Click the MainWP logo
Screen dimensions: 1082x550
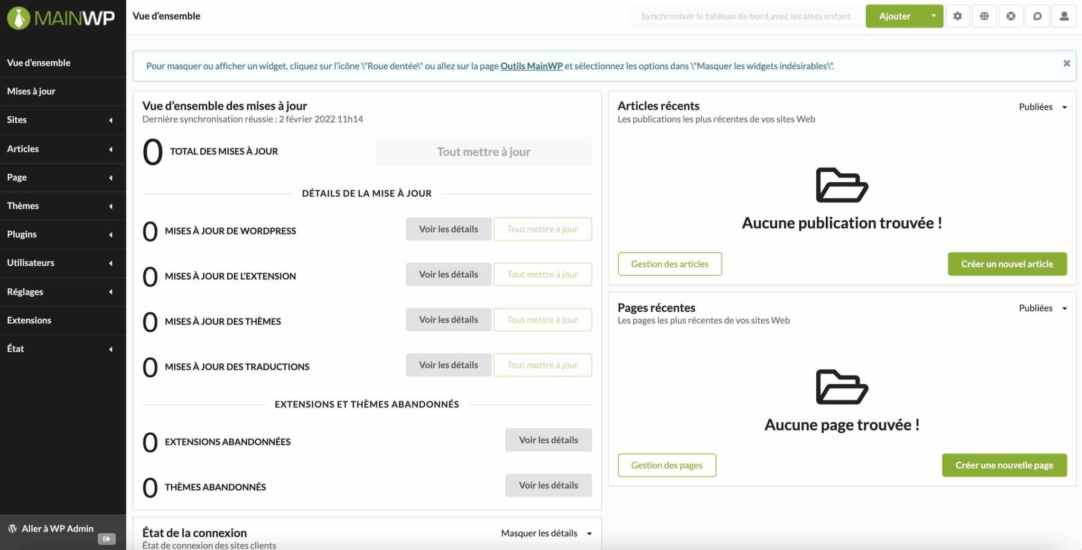(61, 18)
